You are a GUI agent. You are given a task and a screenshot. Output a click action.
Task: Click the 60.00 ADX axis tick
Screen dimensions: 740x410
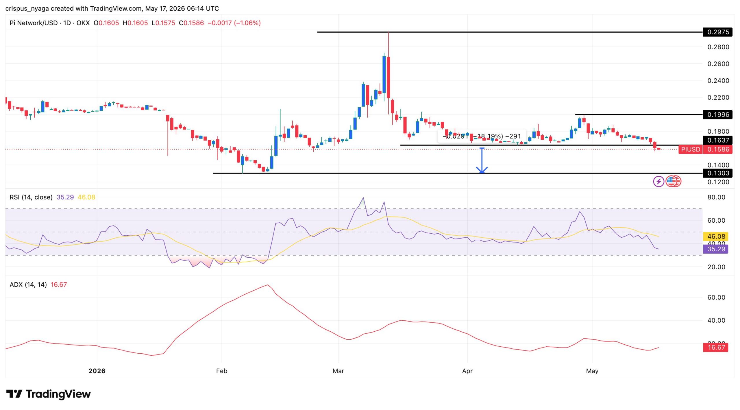click(x=716, y=297)
